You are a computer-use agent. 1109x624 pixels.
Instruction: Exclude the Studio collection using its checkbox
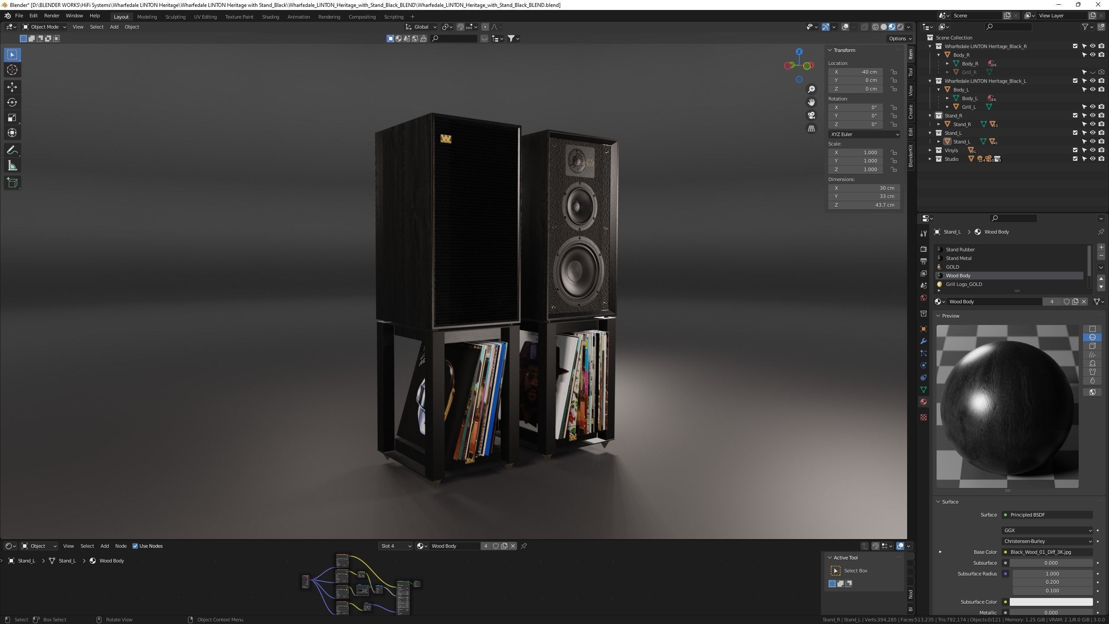coord(1075,159)
